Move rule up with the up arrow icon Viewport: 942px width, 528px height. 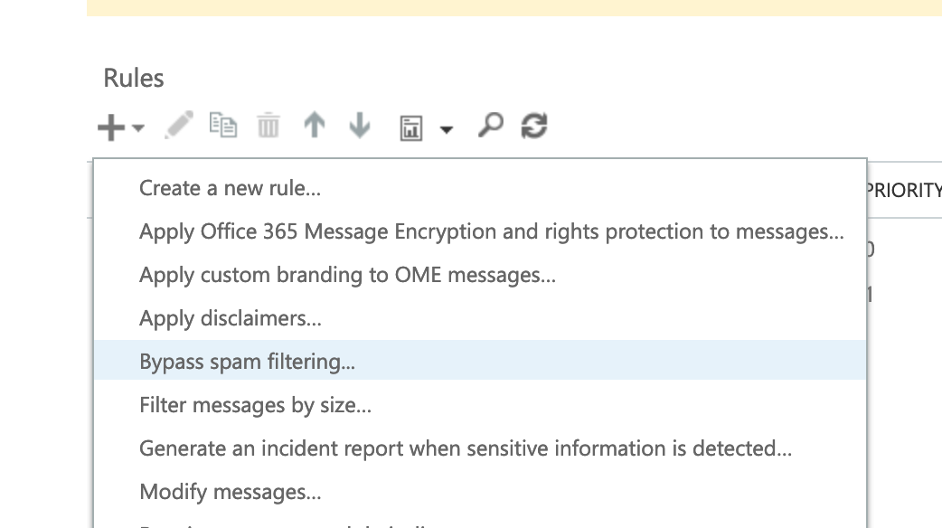coord(314,126)
